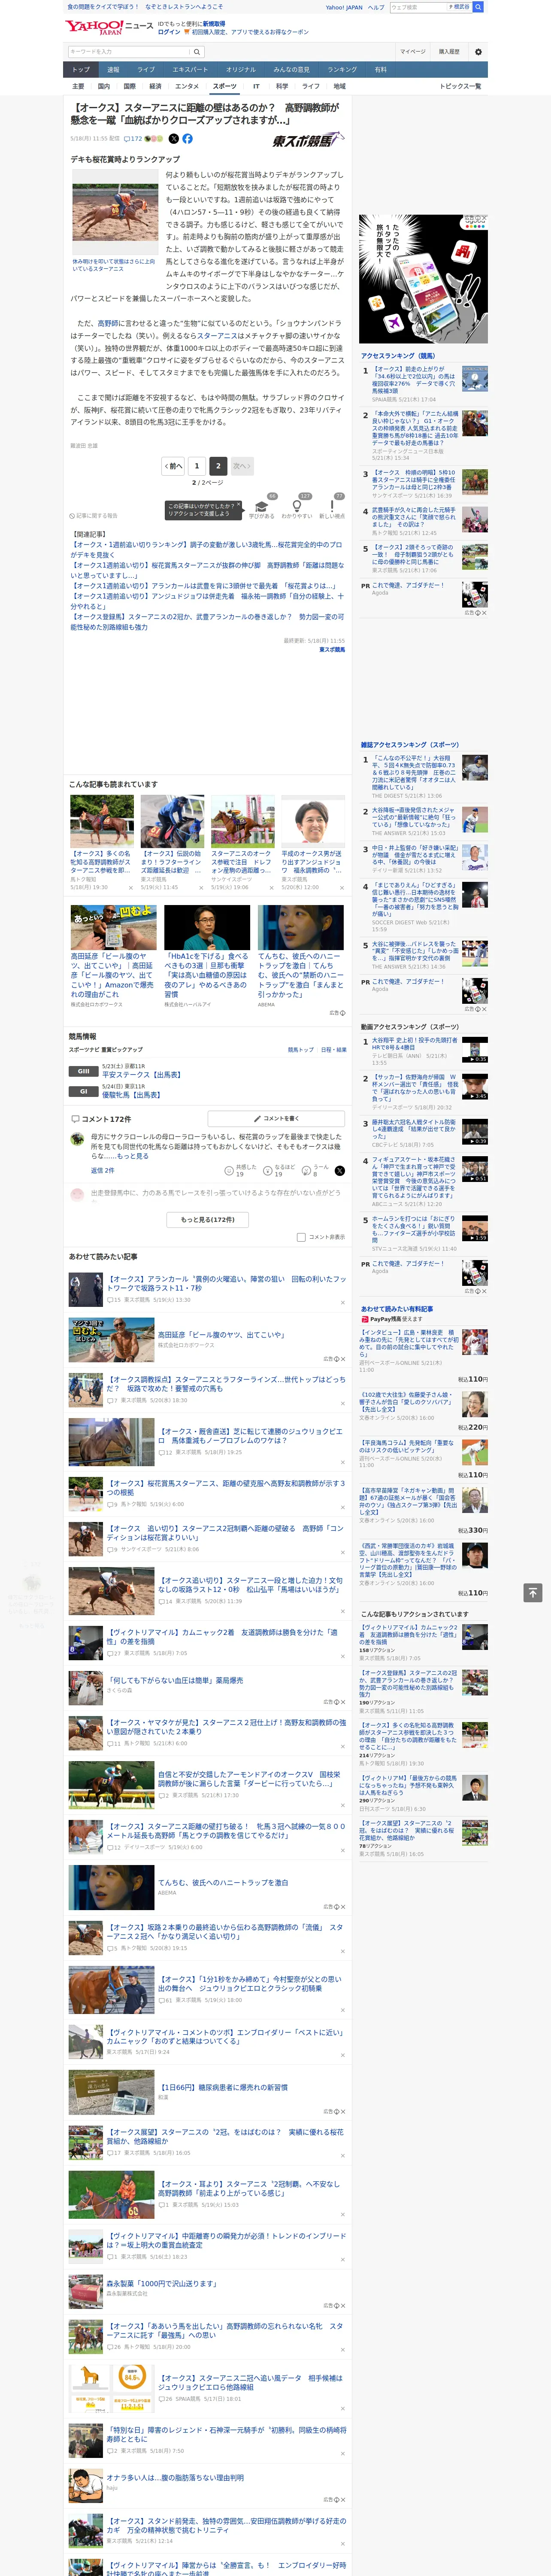Open 返信 2件 replies link
551x2576 pixels.
tap(102, 1170)
